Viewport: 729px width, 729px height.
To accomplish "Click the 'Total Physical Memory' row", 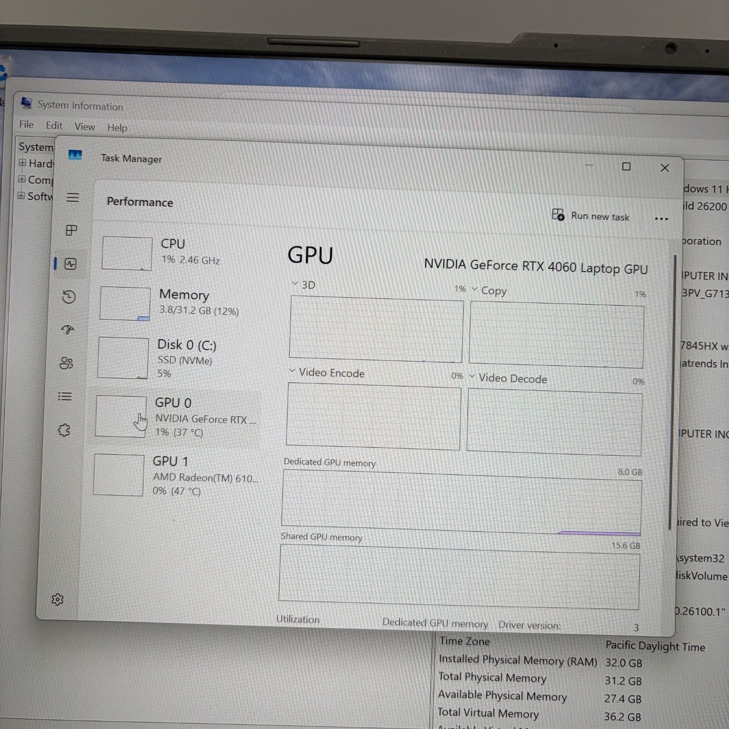I will tap(540, 679).
